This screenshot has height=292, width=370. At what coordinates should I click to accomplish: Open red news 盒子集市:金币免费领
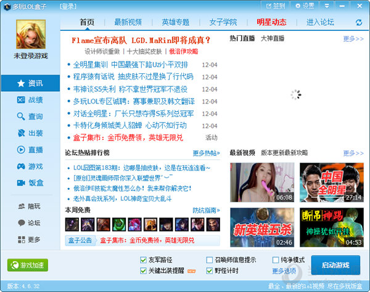tap(128, 137)
